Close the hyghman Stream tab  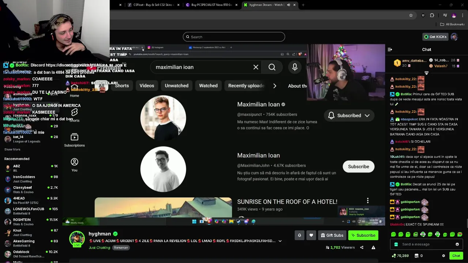(294, 5)
